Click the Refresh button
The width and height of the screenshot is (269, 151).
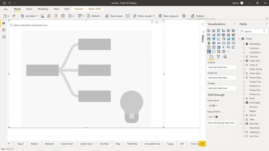93,16
